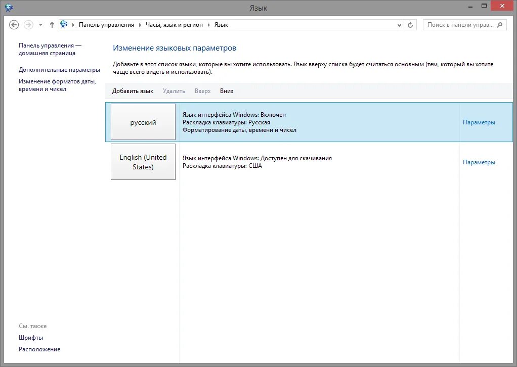Screen dimensions: 517x367
Task: Click Добавить язык
Action: (133, 91)
